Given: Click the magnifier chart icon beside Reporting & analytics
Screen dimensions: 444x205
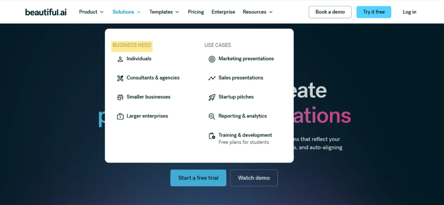Looking at the screenshot, I should click(212, 116).
